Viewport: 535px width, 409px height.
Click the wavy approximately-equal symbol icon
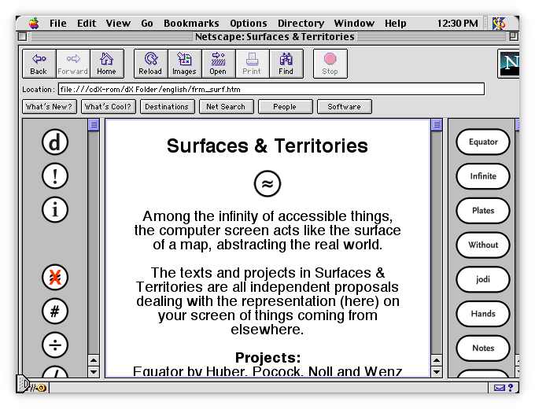coord(267,184)
